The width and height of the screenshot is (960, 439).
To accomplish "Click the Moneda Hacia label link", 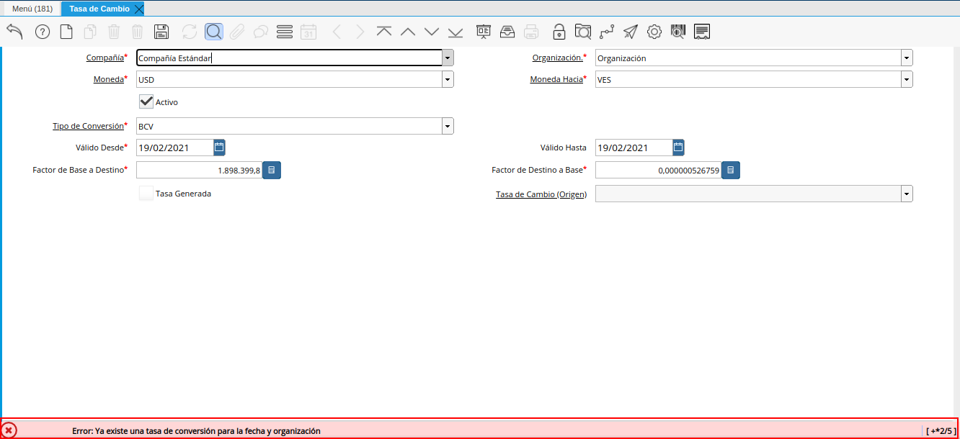I will (556, 79).
